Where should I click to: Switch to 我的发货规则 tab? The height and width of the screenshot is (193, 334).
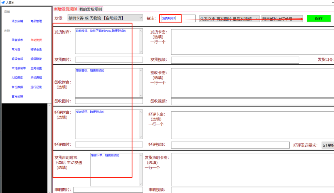pos(91,9)
